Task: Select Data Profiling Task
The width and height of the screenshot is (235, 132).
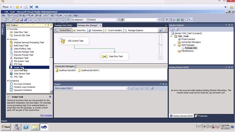Action: 22,49
